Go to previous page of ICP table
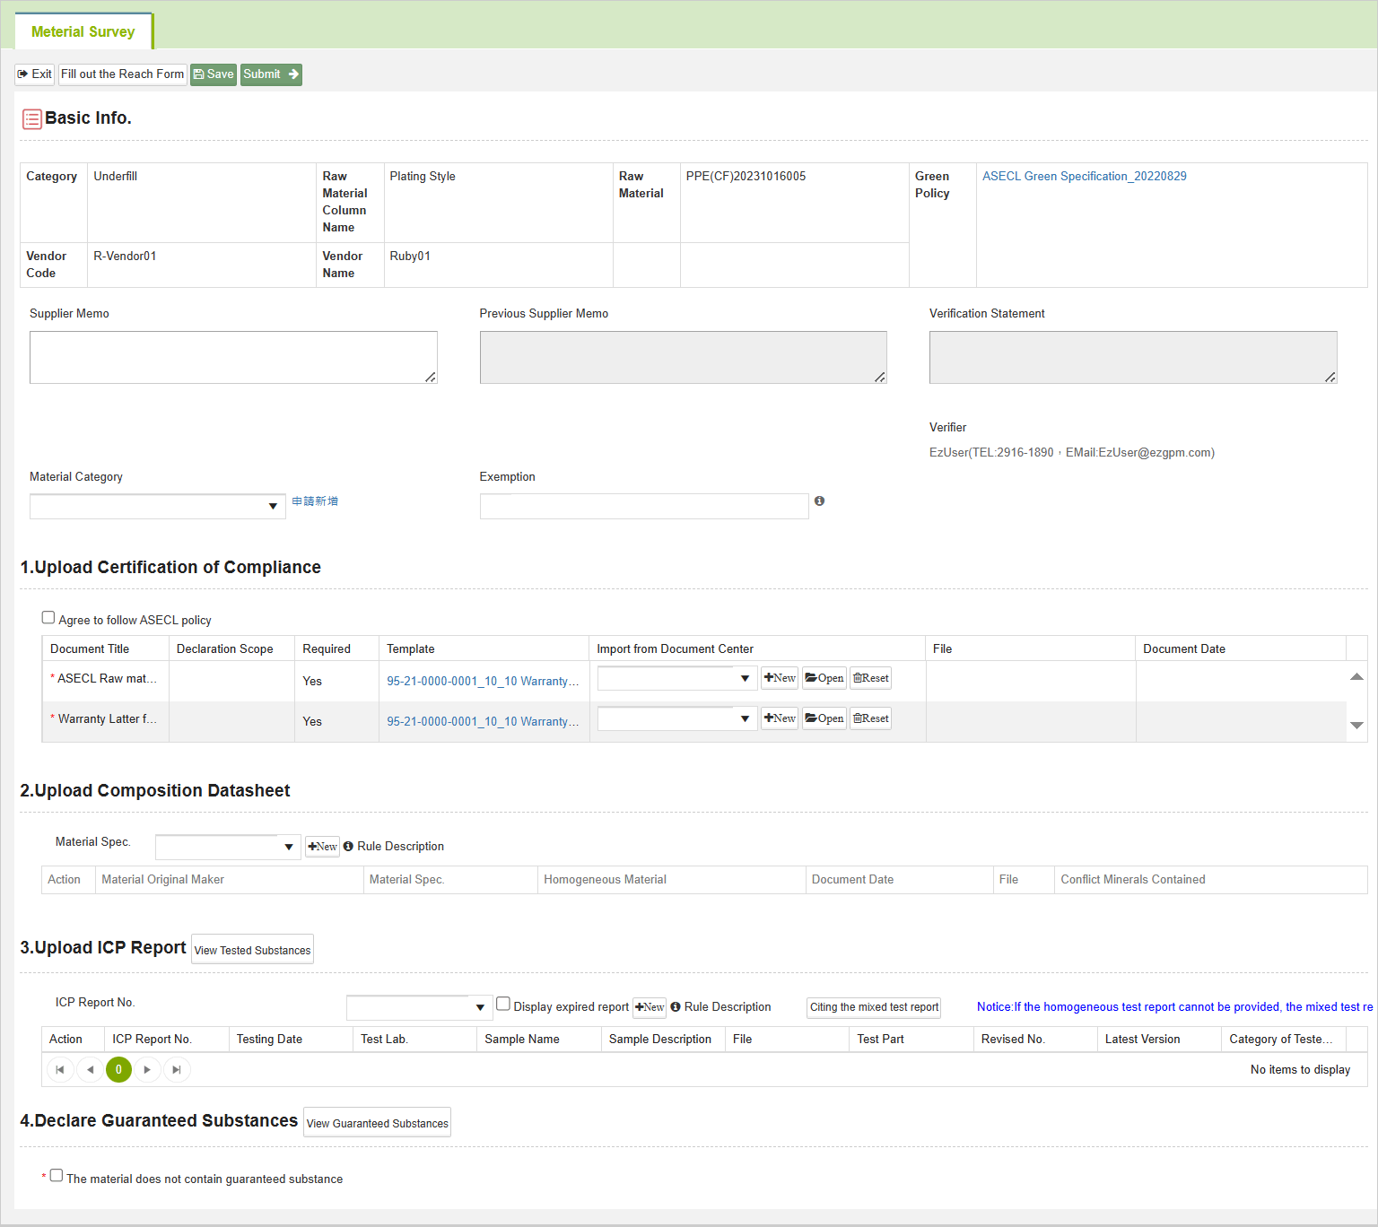The height and width of the screenshot is (1227, 1378). [x=90, y=1069]
